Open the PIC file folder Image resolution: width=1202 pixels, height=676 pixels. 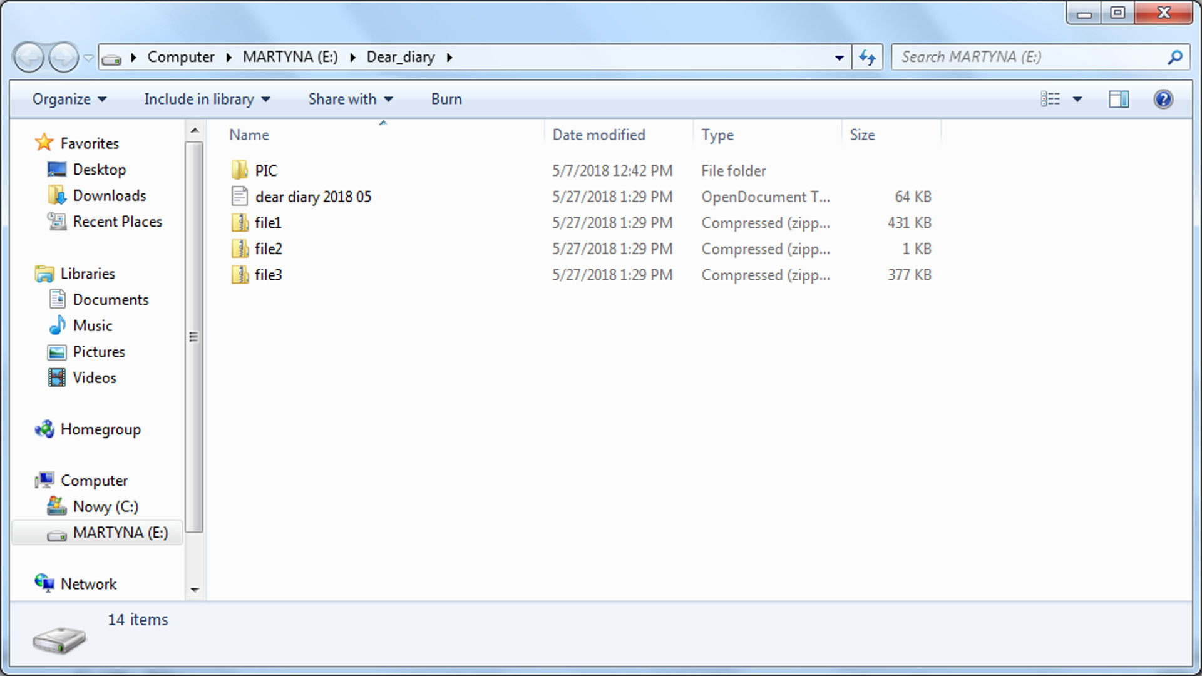click(x=266, y=170)
